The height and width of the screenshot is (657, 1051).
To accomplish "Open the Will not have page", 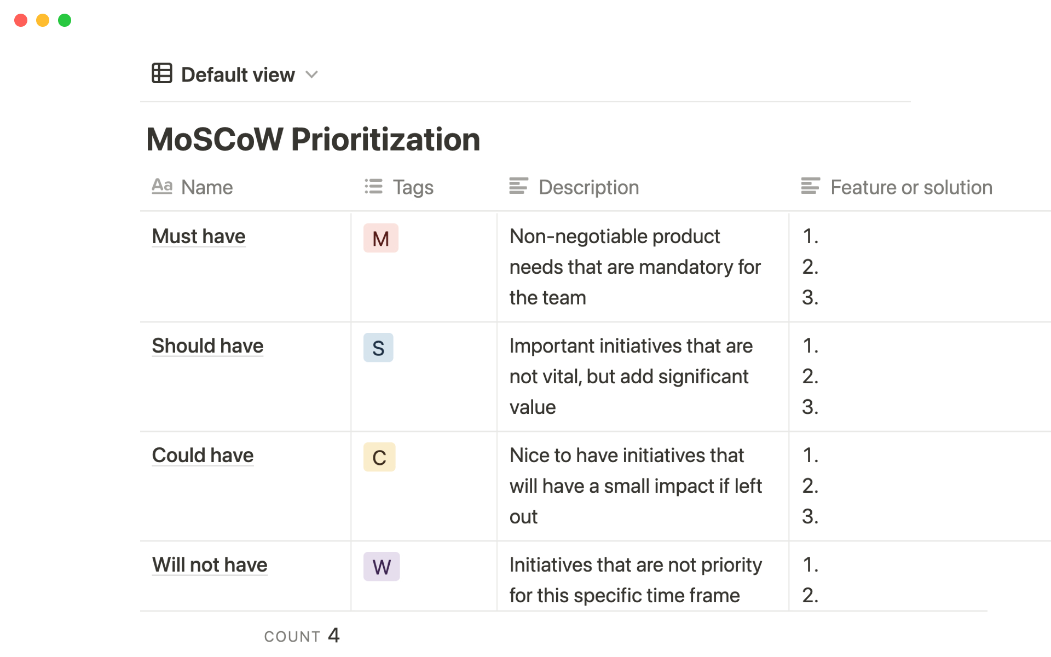I will [x=210, y=565].
